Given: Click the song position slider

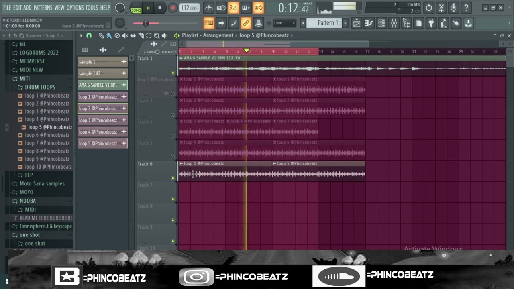Looking at the screenshot, I should pos(146,23).
